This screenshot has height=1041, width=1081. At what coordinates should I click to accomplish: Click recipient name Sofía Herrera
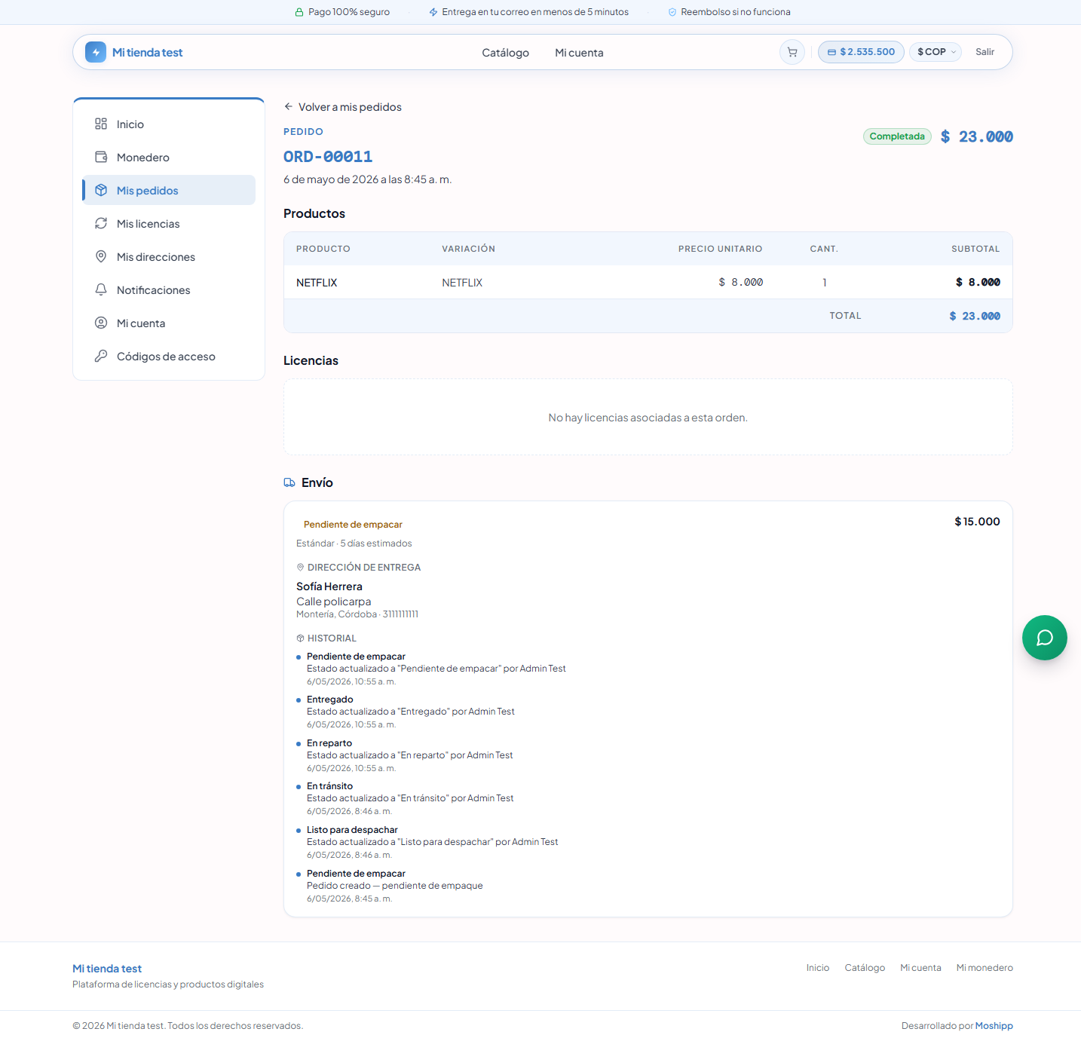[x=329, y=586]
